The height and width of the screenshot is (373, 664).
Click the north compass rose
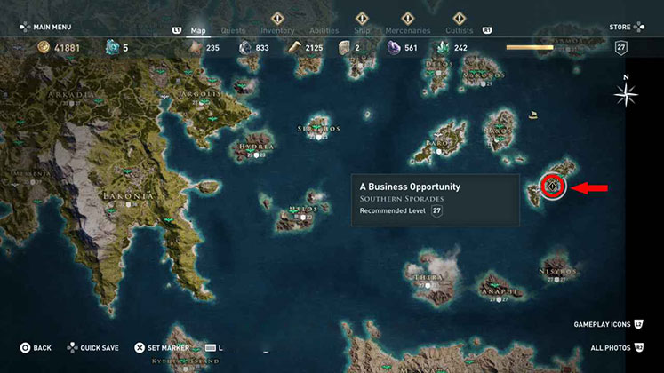[x=626, y=92]
